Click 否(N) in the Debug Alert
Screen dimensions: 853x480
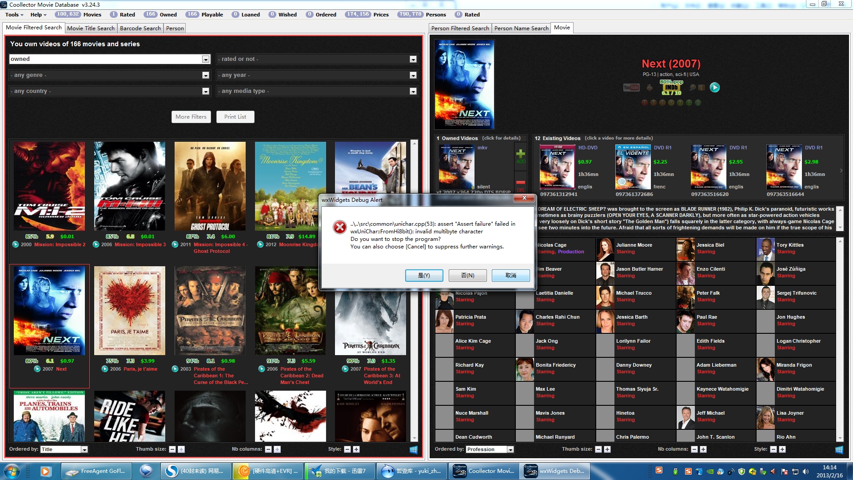point(467,276)
